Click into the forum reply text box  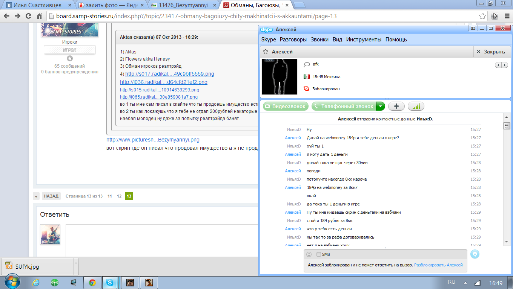coord(162,241)
